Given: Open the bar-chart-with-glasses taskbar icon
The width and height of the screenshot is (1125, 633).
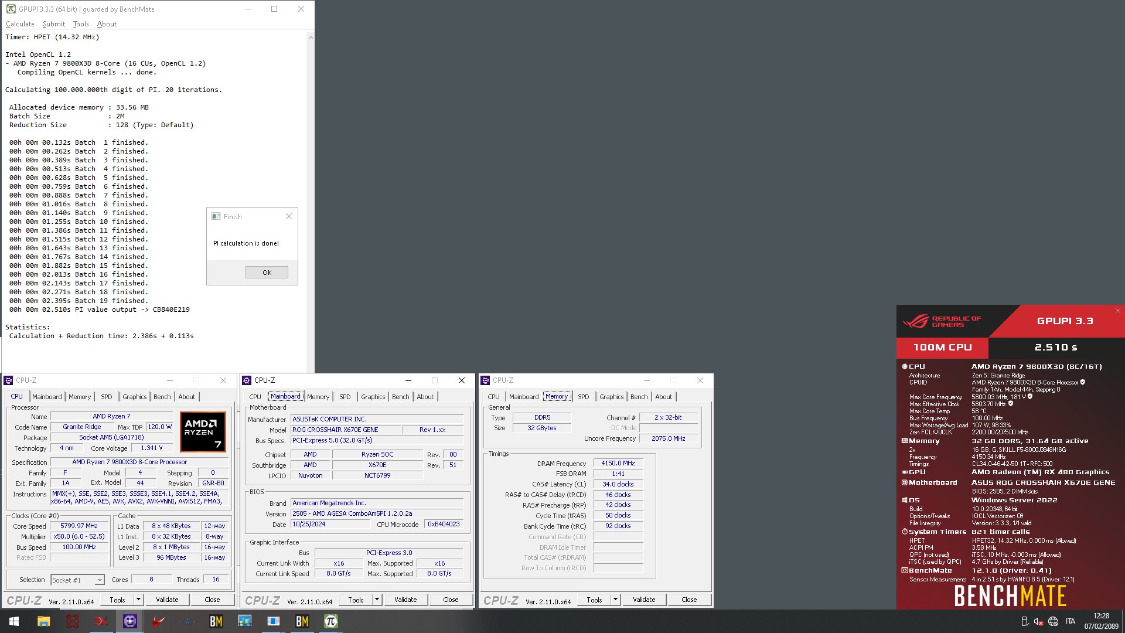Looking at the screenshot, I should pyautogui.click(x=244, y=621).
